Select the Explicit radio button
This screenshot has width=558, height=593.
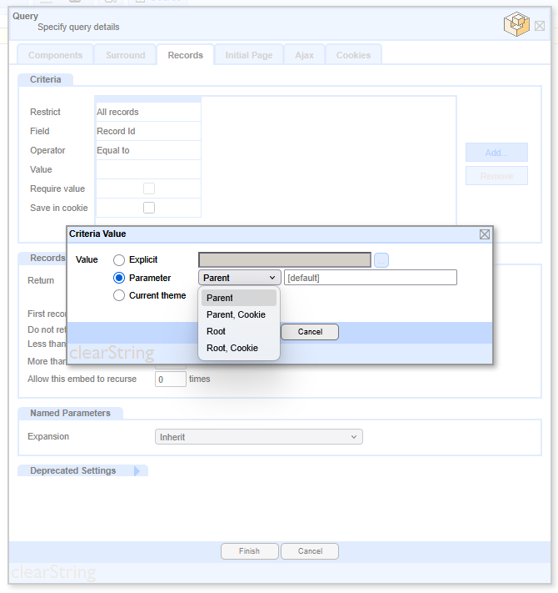click(120, 260)
